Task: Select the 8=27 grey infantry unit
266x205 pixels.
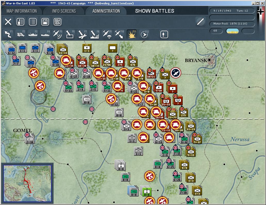Action: tap(134, 89)
